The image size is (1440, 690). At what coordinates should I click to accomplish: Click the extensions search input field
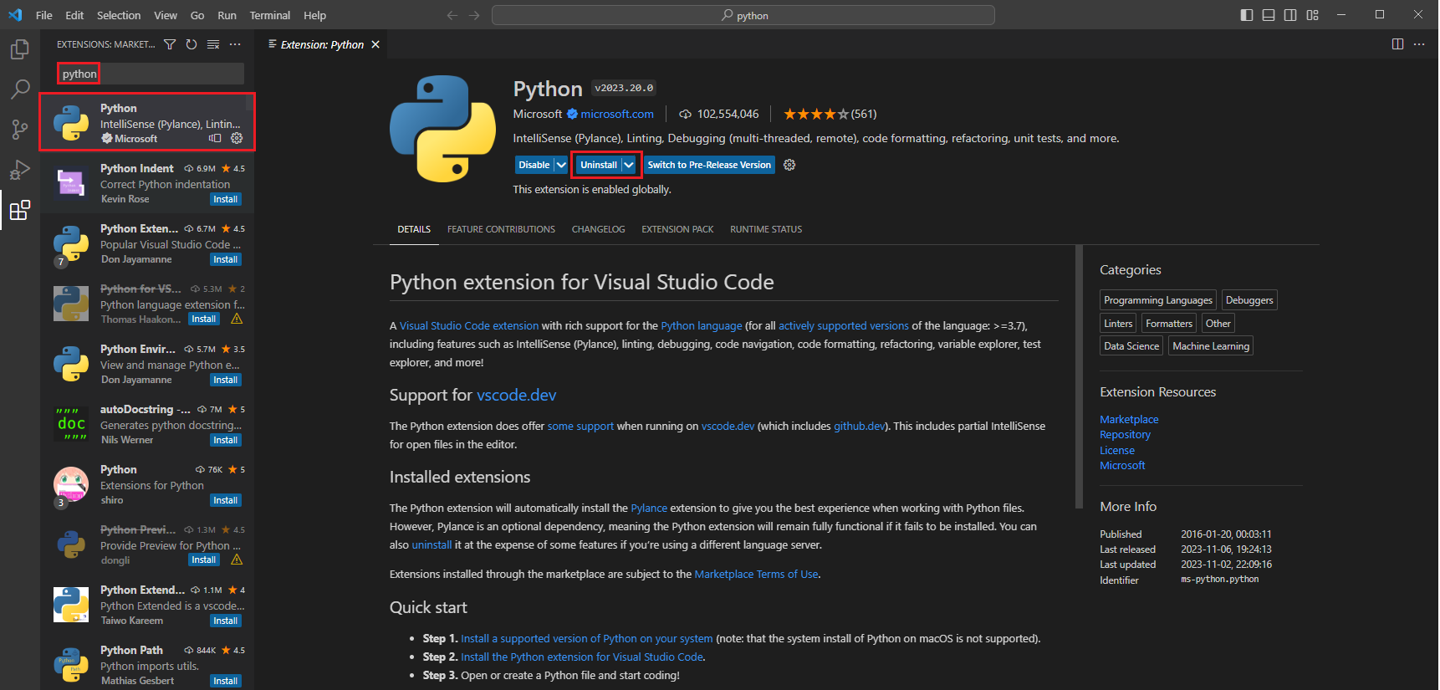pyautogui.click(x=151, y=74)
